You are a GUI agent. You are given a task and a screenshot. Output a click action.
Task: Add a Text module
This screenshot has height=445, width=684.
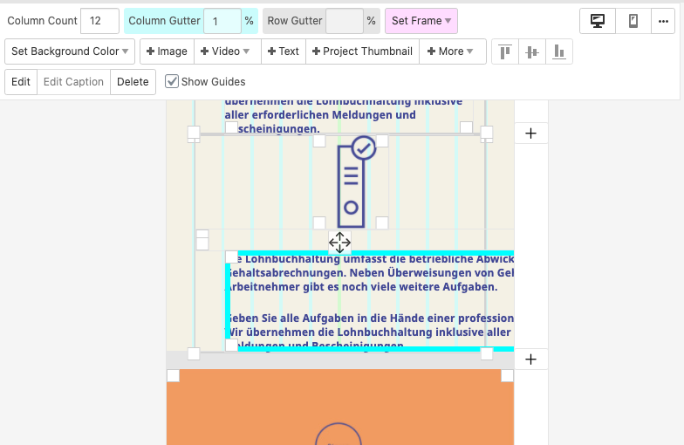click(284, 51)
